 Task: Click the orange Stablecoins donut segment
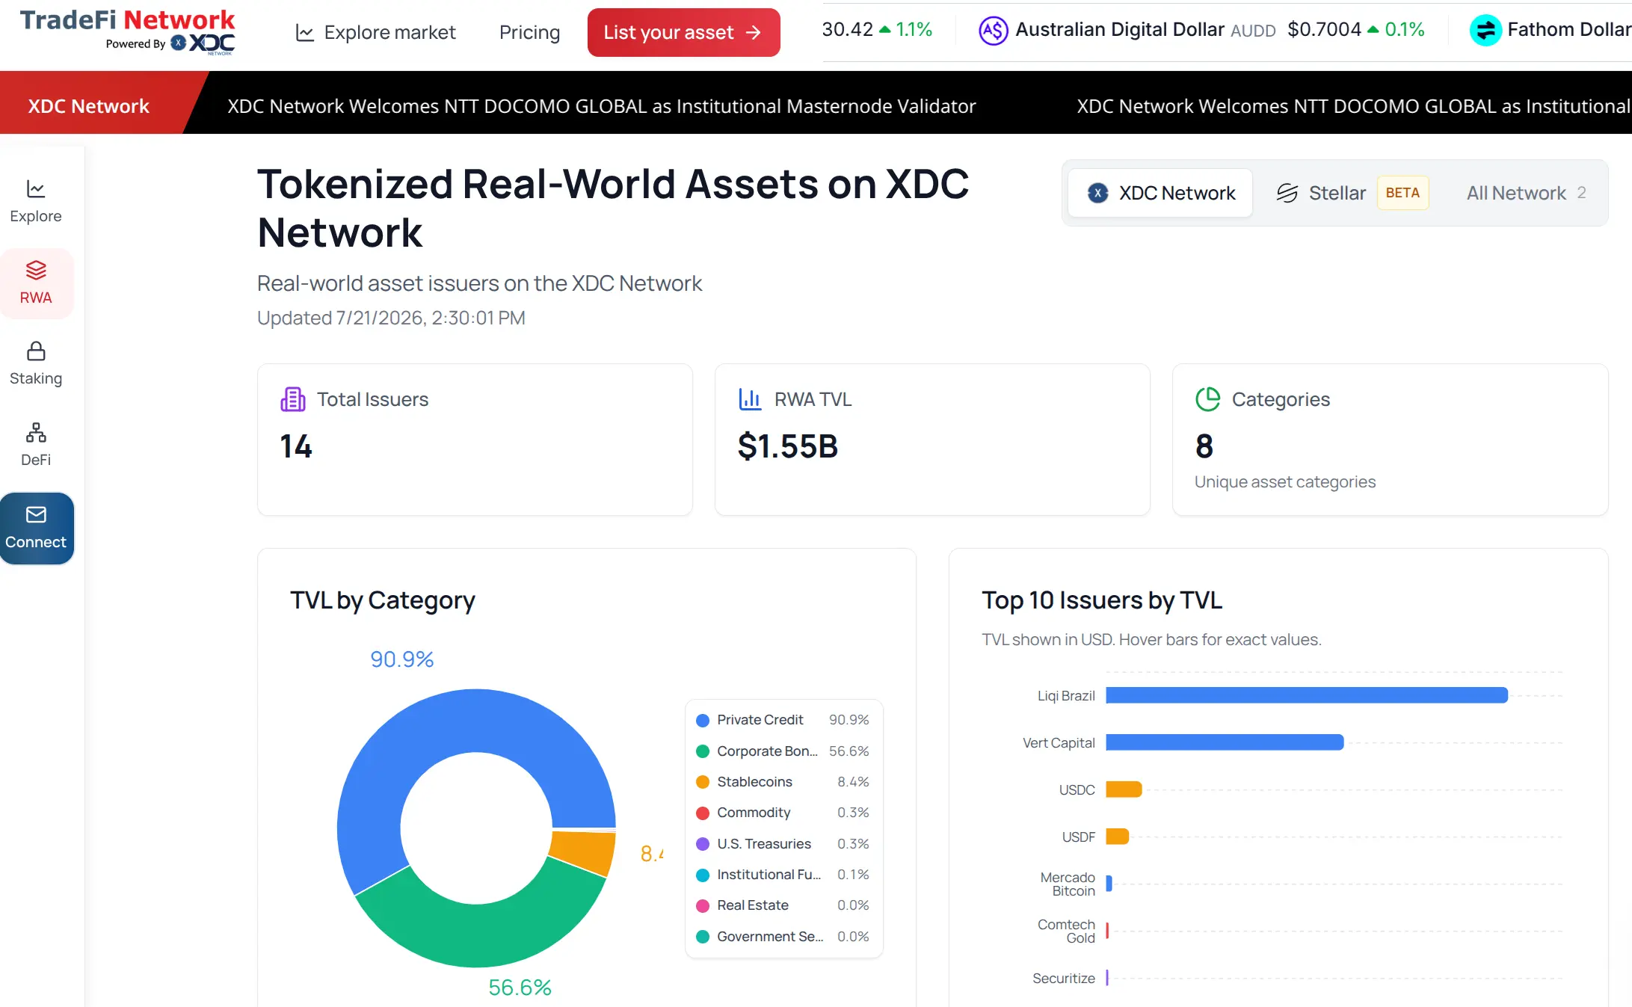pyautogui.click(x=585, y=852)
